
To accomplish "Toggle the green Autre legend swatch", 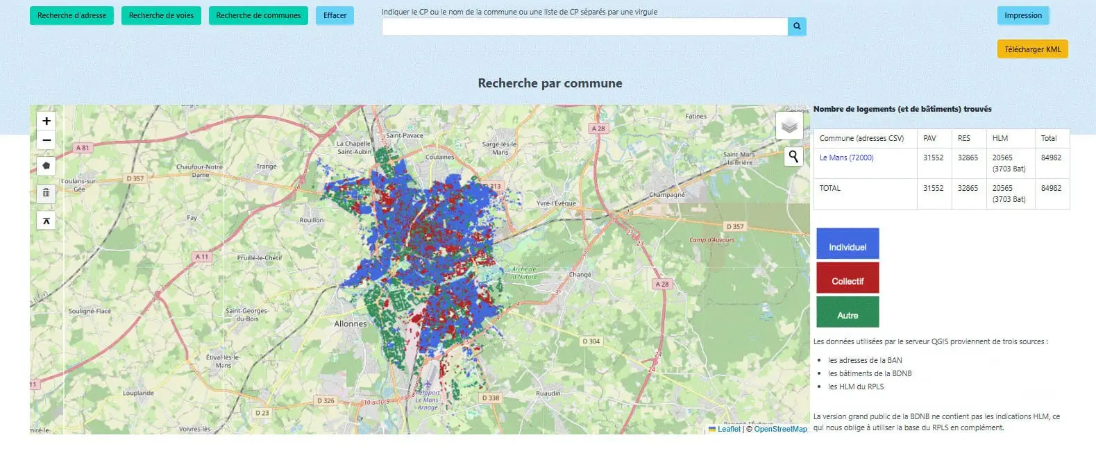I will [x=848, y=312].
